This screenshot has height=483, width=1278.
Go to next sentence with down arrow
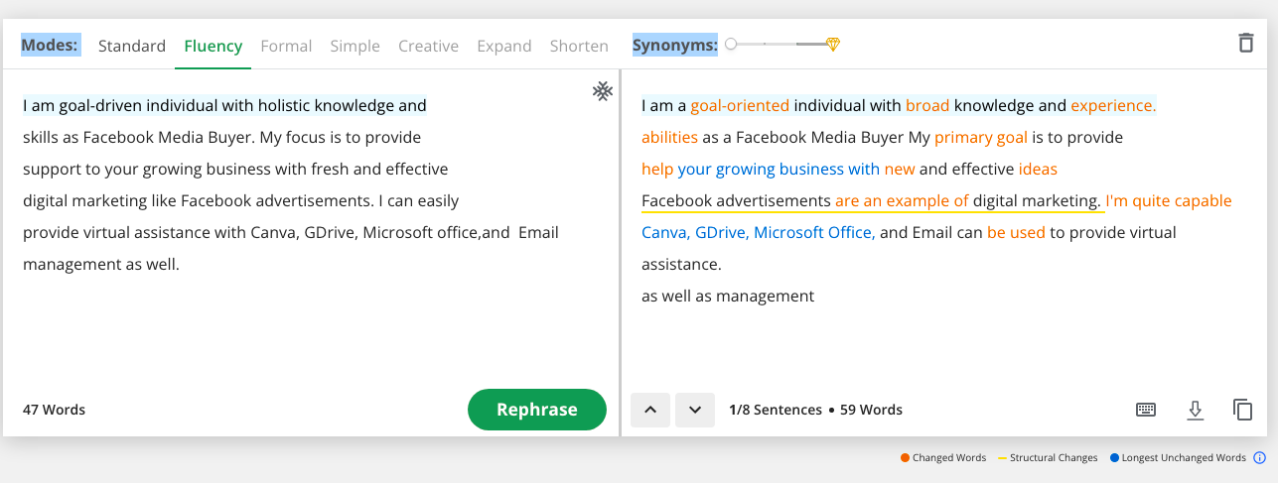tap(695, 410)
